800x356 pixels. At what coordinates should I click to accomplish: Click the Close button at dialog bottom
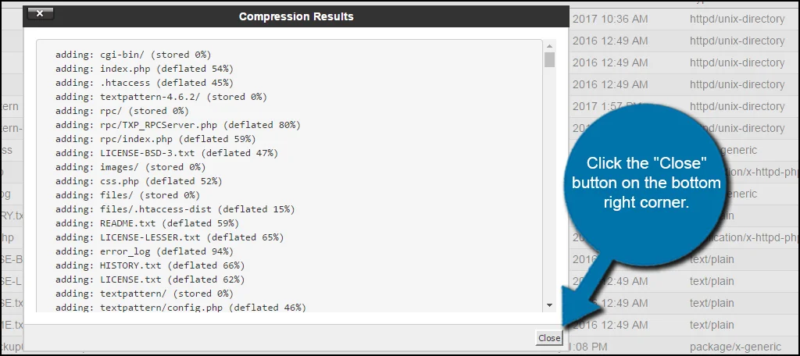click(548, 338)
